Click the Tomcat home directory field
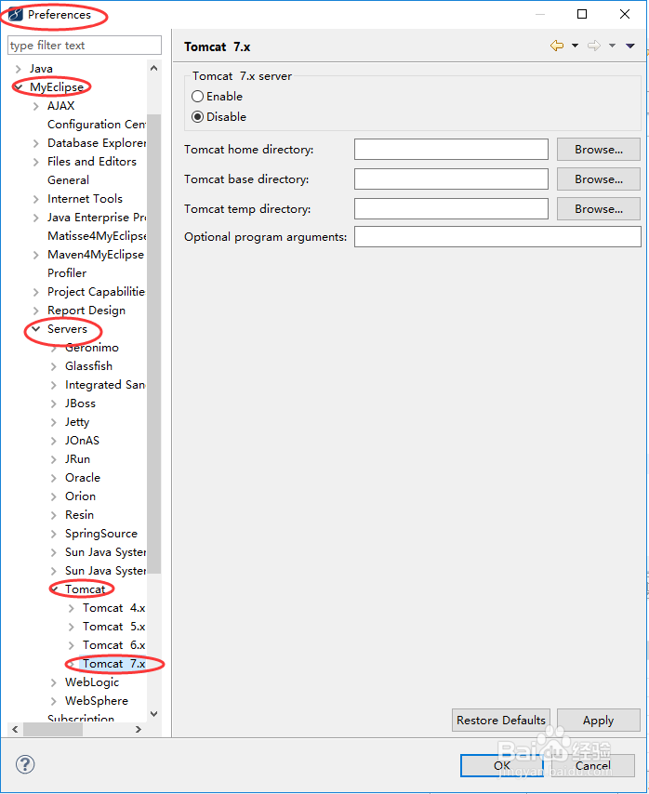The image size is (649, 794). (451, 150)
